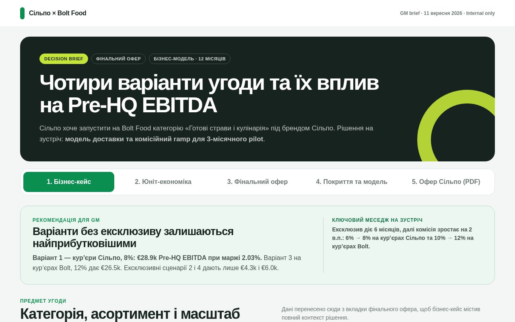Click the БІЗНЕС-МОДЕЛЬ · 12 МІСЯЦІВ badge
The image size is (515, 322).
(x=190, y=59)
